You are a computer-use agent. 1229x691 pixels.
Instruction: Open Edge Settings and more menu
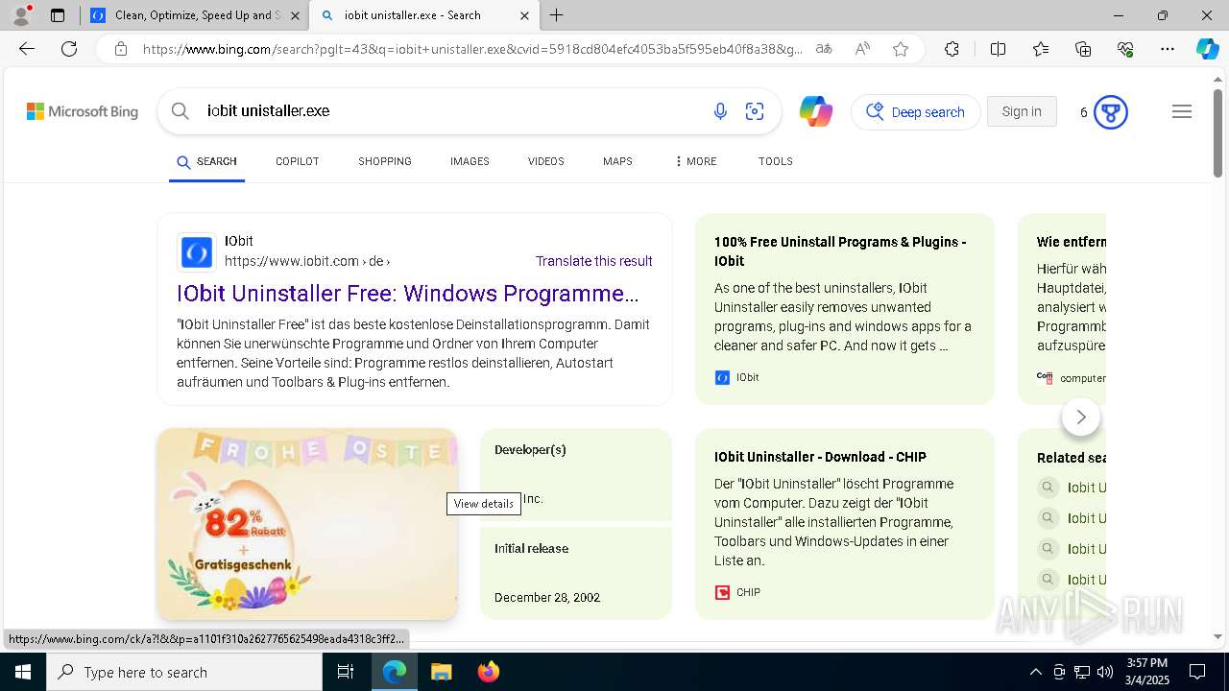[1168, 49]
